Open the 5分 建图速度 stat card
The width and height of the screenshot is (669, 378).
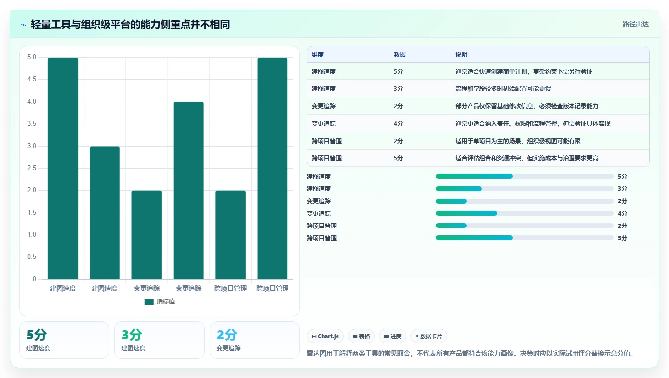pyautogui.click(x=64, y=340)
